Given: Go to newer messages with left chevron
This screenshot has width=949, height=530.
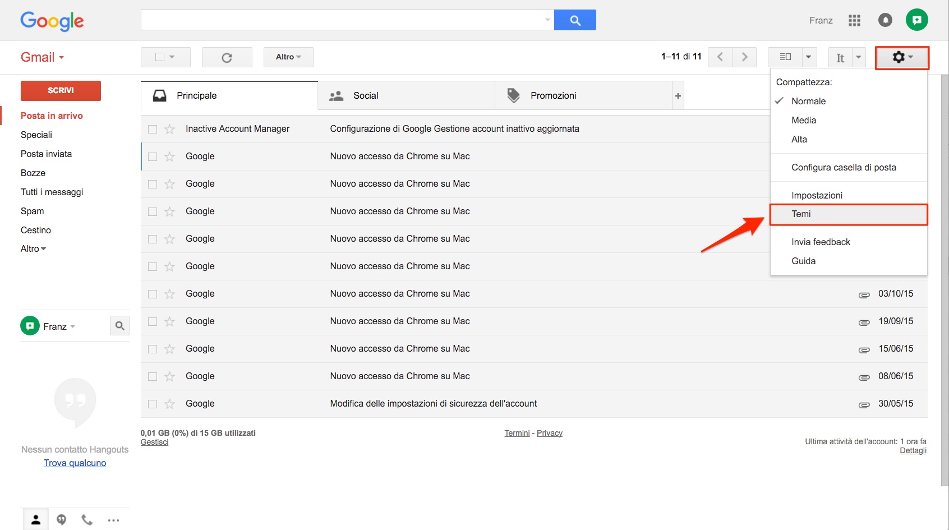Looking at the screenshot, I should click(720, 57).
